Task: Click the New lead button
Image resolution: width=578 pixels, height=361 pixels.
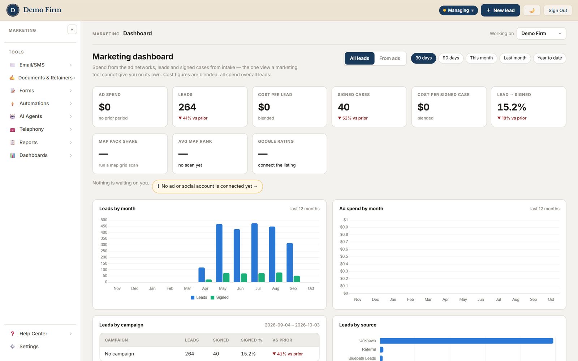Action: click(500, 10)
